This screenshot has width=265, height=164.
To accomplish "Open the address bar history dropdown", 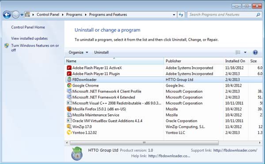I will click(174, 15).
